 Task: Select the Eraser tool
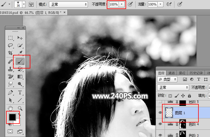10,77
